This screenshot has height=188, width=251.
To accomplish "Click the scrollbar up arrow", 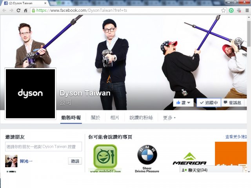I will [x=249, y=17].
